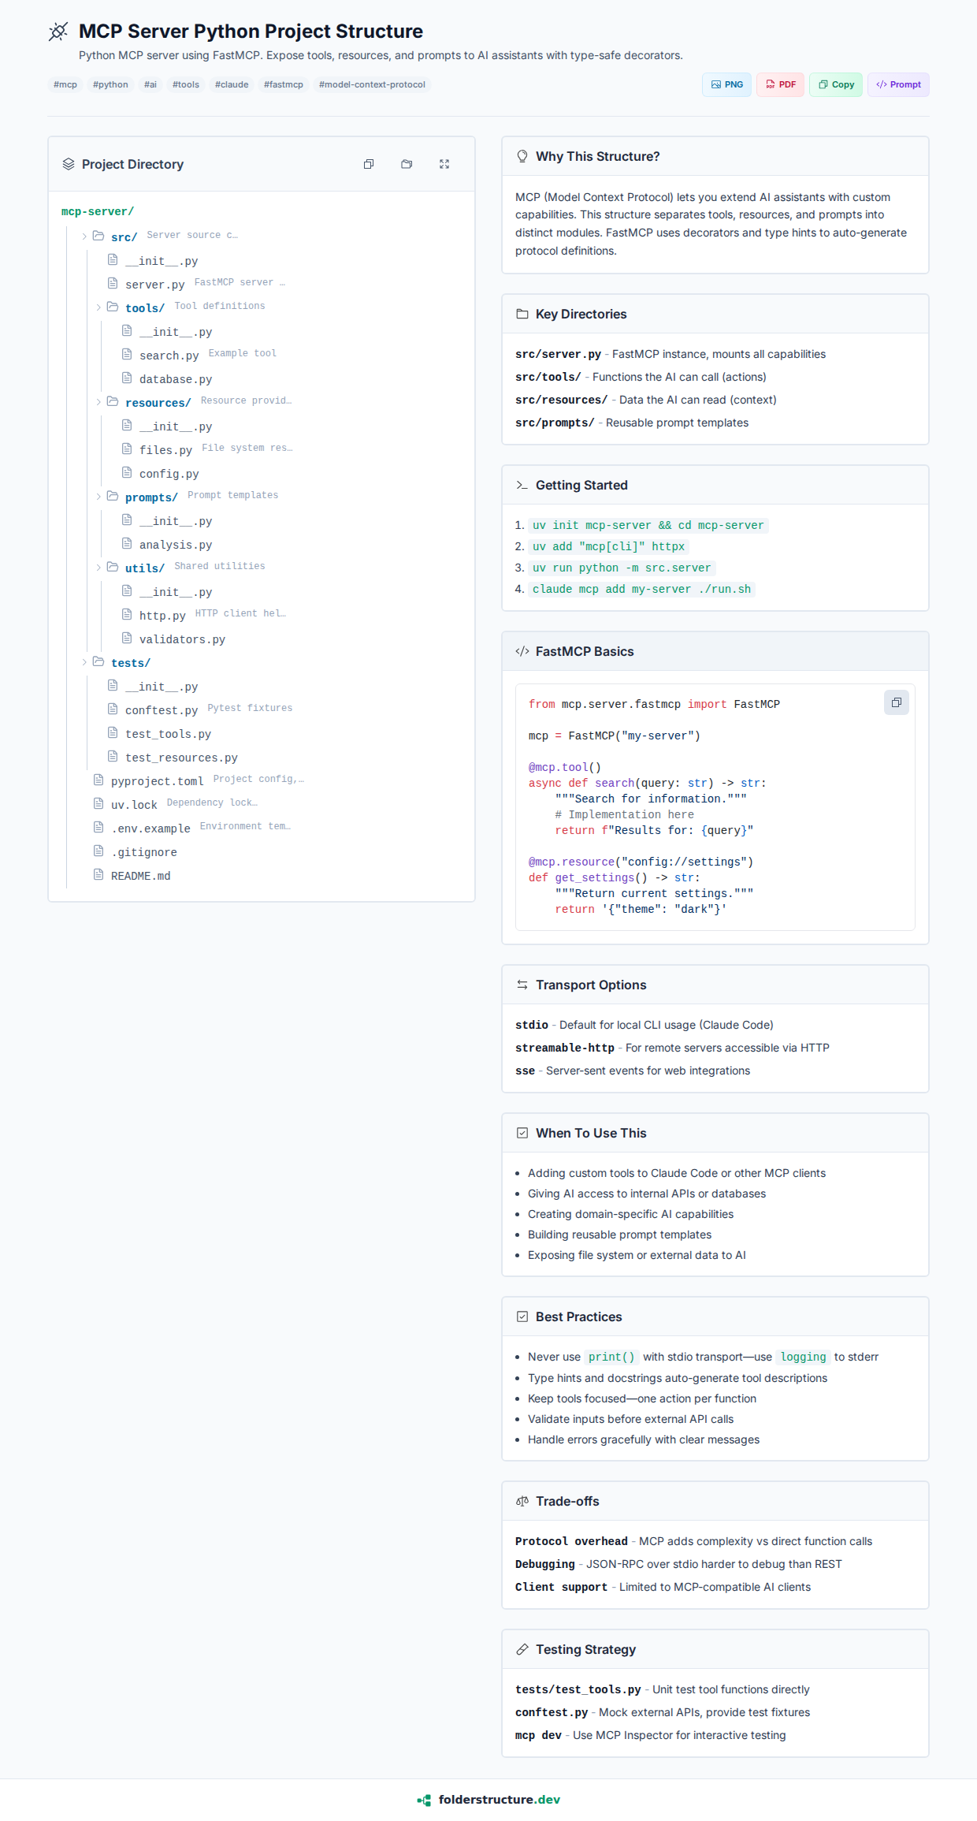Click the folder icon next to tools/
Screen dimensions: 977x1821
coord(113,307)
